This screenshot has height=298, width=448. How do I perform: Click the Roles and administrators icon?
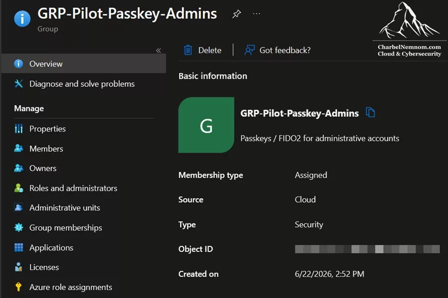(x=18, y=188)
